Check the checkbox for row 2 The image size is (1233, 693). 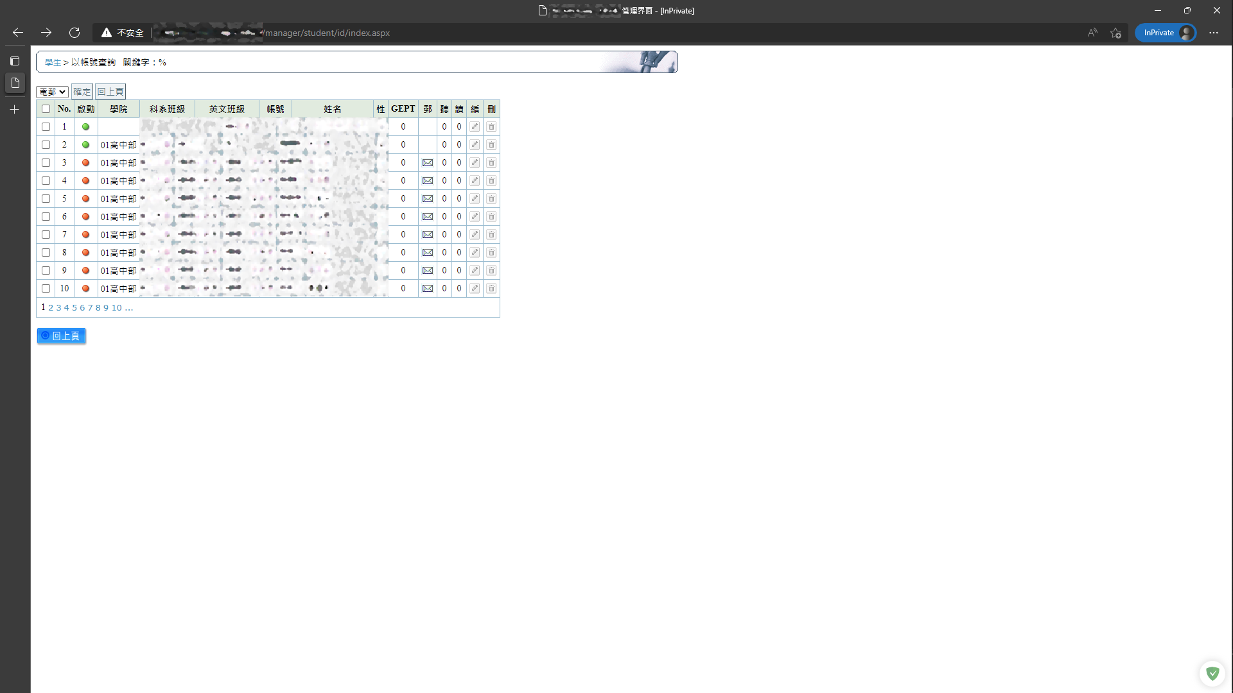46,145
